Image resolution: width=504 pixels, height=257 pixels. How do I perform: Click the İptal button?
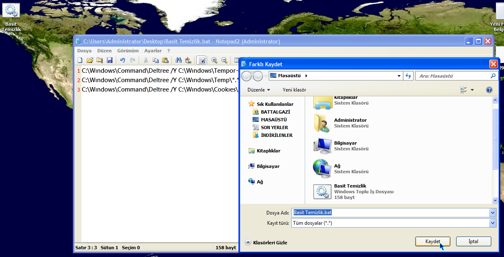473,241
